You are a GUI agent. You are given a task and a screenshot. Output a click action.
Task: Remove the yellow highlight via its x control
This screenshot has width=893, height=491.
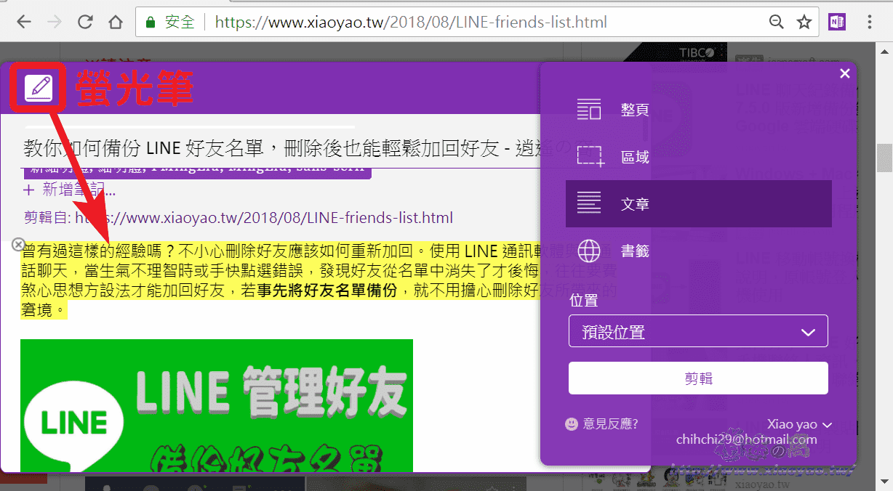coord(17,244)
